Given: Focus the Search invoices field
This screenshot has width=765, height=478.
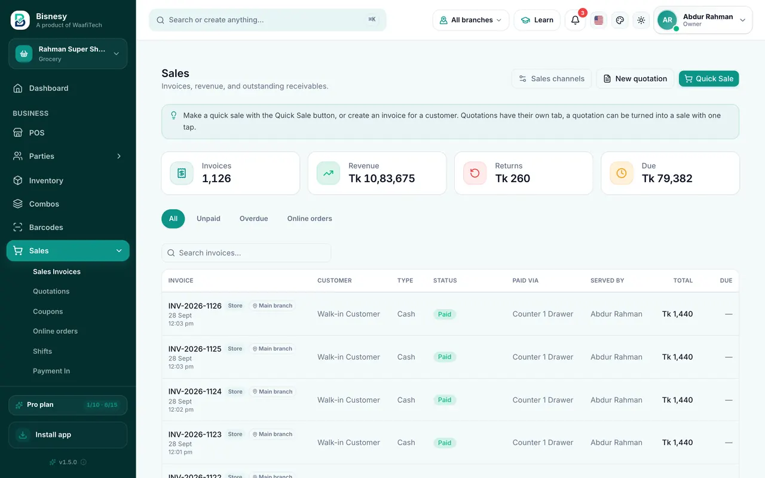Looking at the screenshot, I should tap(246, 253).
